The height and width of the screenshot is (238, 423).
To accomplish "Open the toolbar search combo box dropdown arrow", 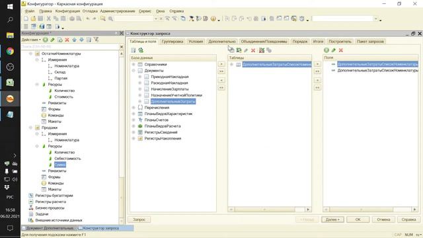I will (156, 19).
